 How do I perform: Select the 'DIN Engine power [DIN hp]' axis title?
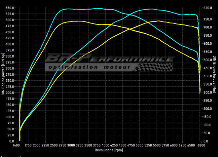point(3,75)
